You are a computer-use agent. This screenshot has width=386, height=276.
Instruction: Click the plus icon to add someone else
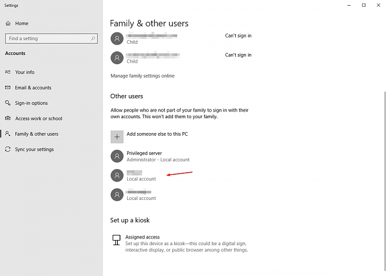coord(117,137)
